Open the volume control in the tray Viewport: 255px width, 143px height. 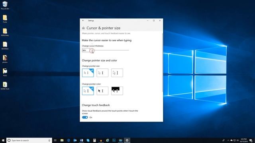click(x=238, y=140)
